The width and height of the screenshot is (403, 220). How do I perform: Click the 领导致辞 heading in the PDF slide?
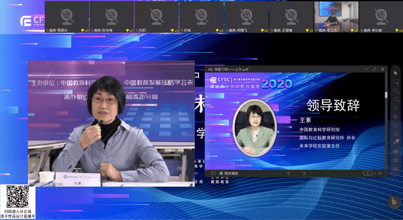[333, 105]
